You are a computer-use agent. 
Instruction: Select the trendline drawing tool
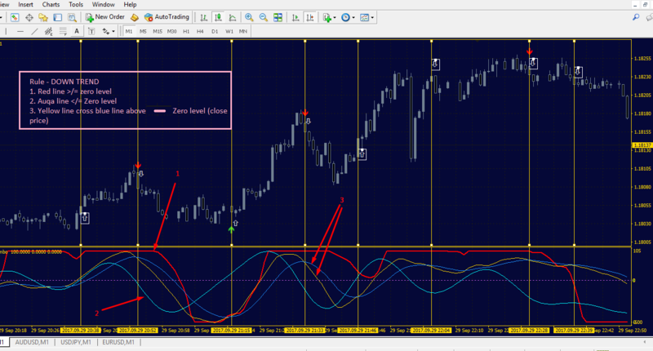tap(34, 31)
